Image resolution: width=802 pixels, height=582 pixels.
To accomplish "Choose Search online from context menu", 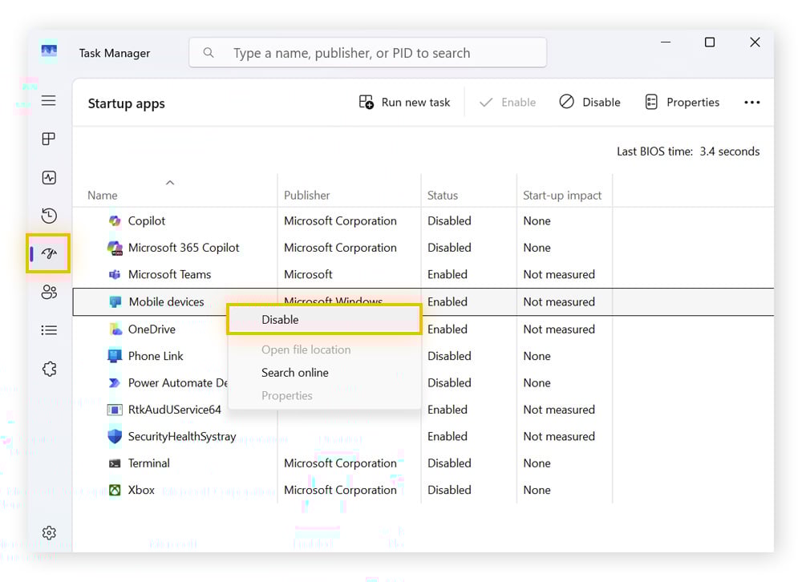I will coord(294,373).
